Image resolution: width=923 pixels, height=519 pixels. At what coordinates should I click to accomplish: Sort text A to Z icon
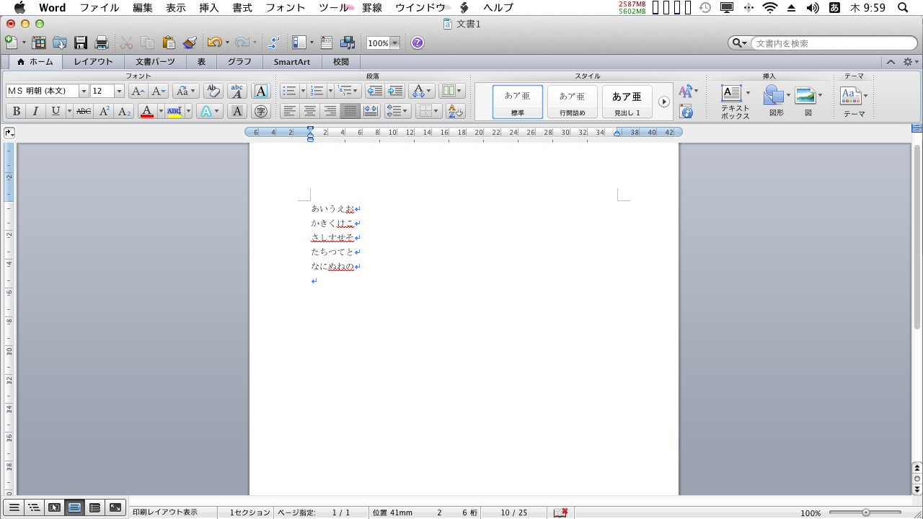(x=455, y=111)
